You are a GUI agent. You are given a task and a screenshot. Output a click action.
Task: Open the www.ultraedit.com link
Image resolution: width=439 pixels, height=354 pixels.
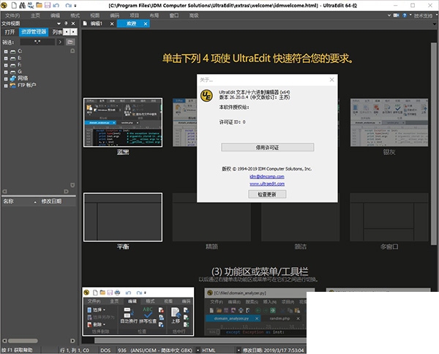(267, 184)
